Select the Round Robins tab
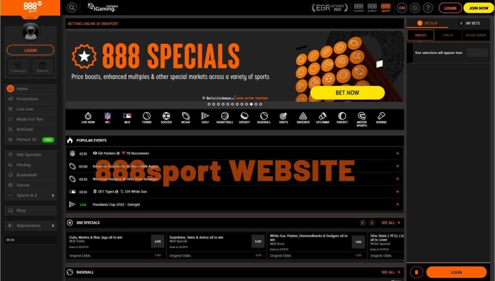This screenshot has width=495, height=281. [x=476, y=35]
